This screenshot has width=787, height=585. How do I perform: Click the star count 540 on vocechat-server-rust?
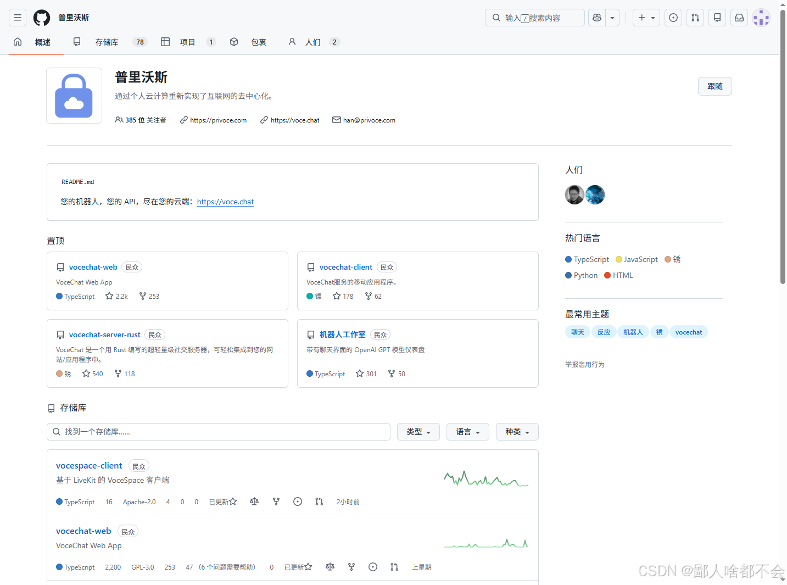[93, 374]
